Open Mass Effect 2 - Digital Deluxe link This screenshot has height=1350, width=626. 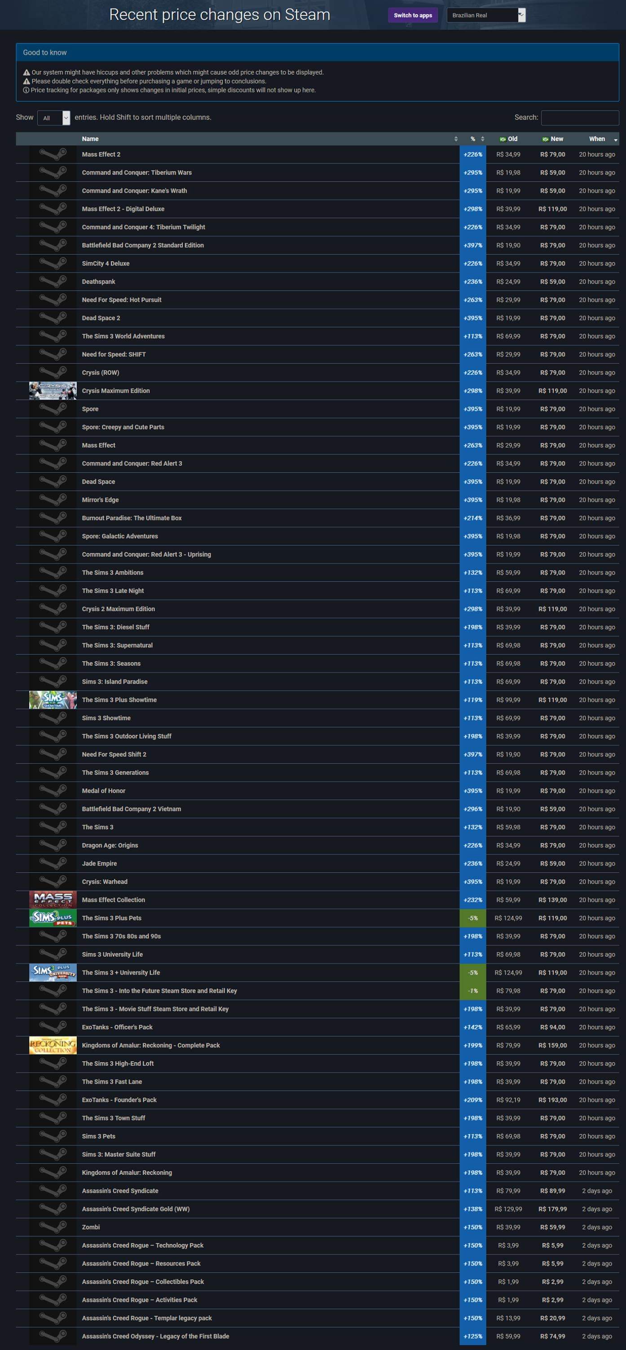click(123, 209)
